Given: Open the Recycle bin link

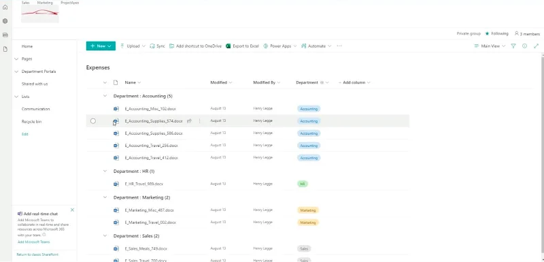Looking at the screenshot, I should pyautogui.click(x=31, y=121).
